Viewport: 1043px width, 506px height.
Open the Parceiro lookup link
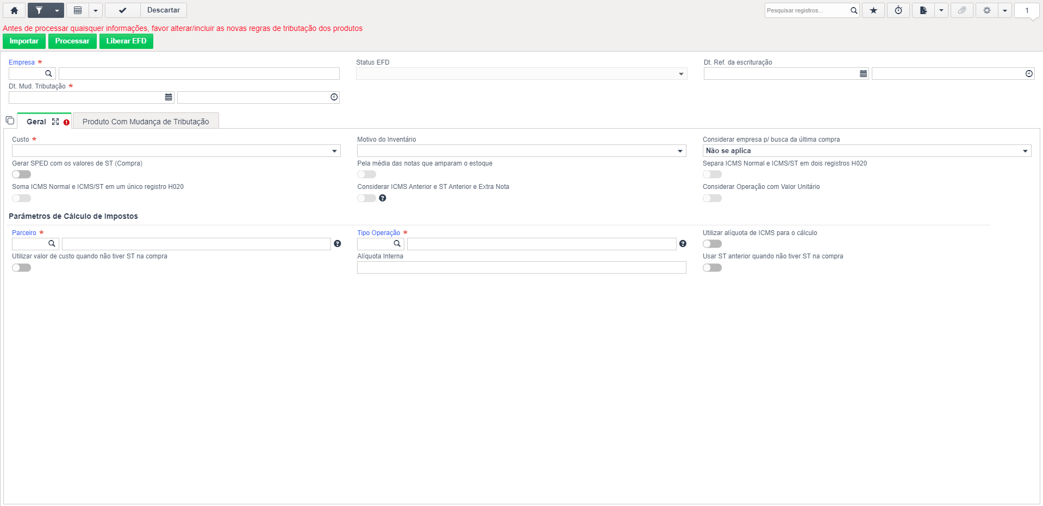tap(24, 233)
